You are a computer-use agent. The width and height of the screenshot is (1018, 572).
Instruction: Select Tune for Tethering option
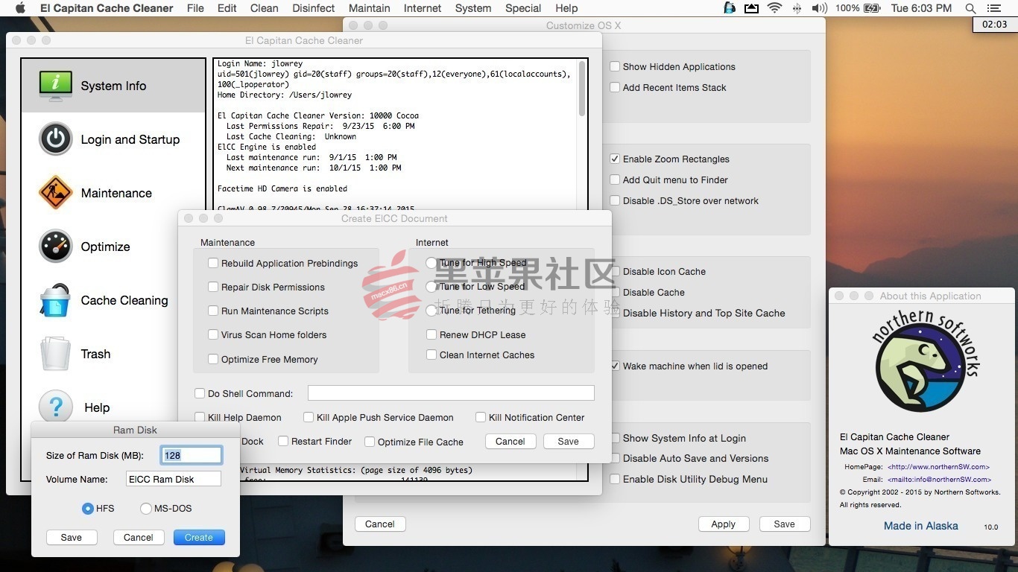point(431,311)
